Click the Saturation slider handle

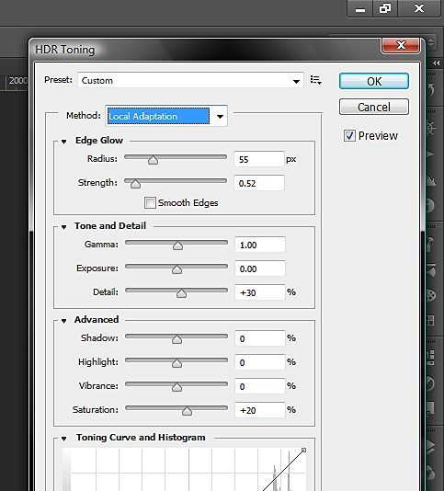pos(187,411)
